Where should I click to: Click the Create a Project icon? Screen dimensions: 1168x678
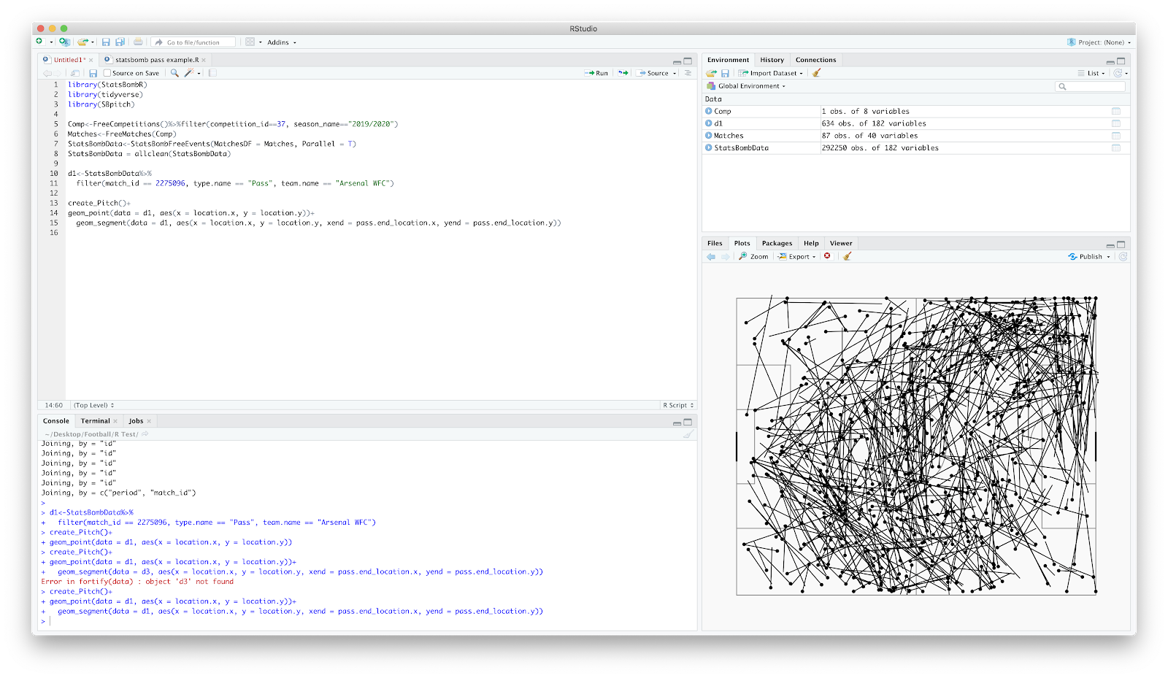(64, 42)
